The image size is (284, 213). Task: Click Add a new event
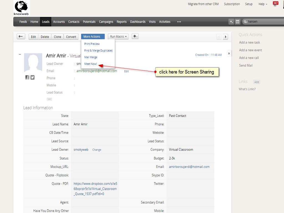coord(250,50)
